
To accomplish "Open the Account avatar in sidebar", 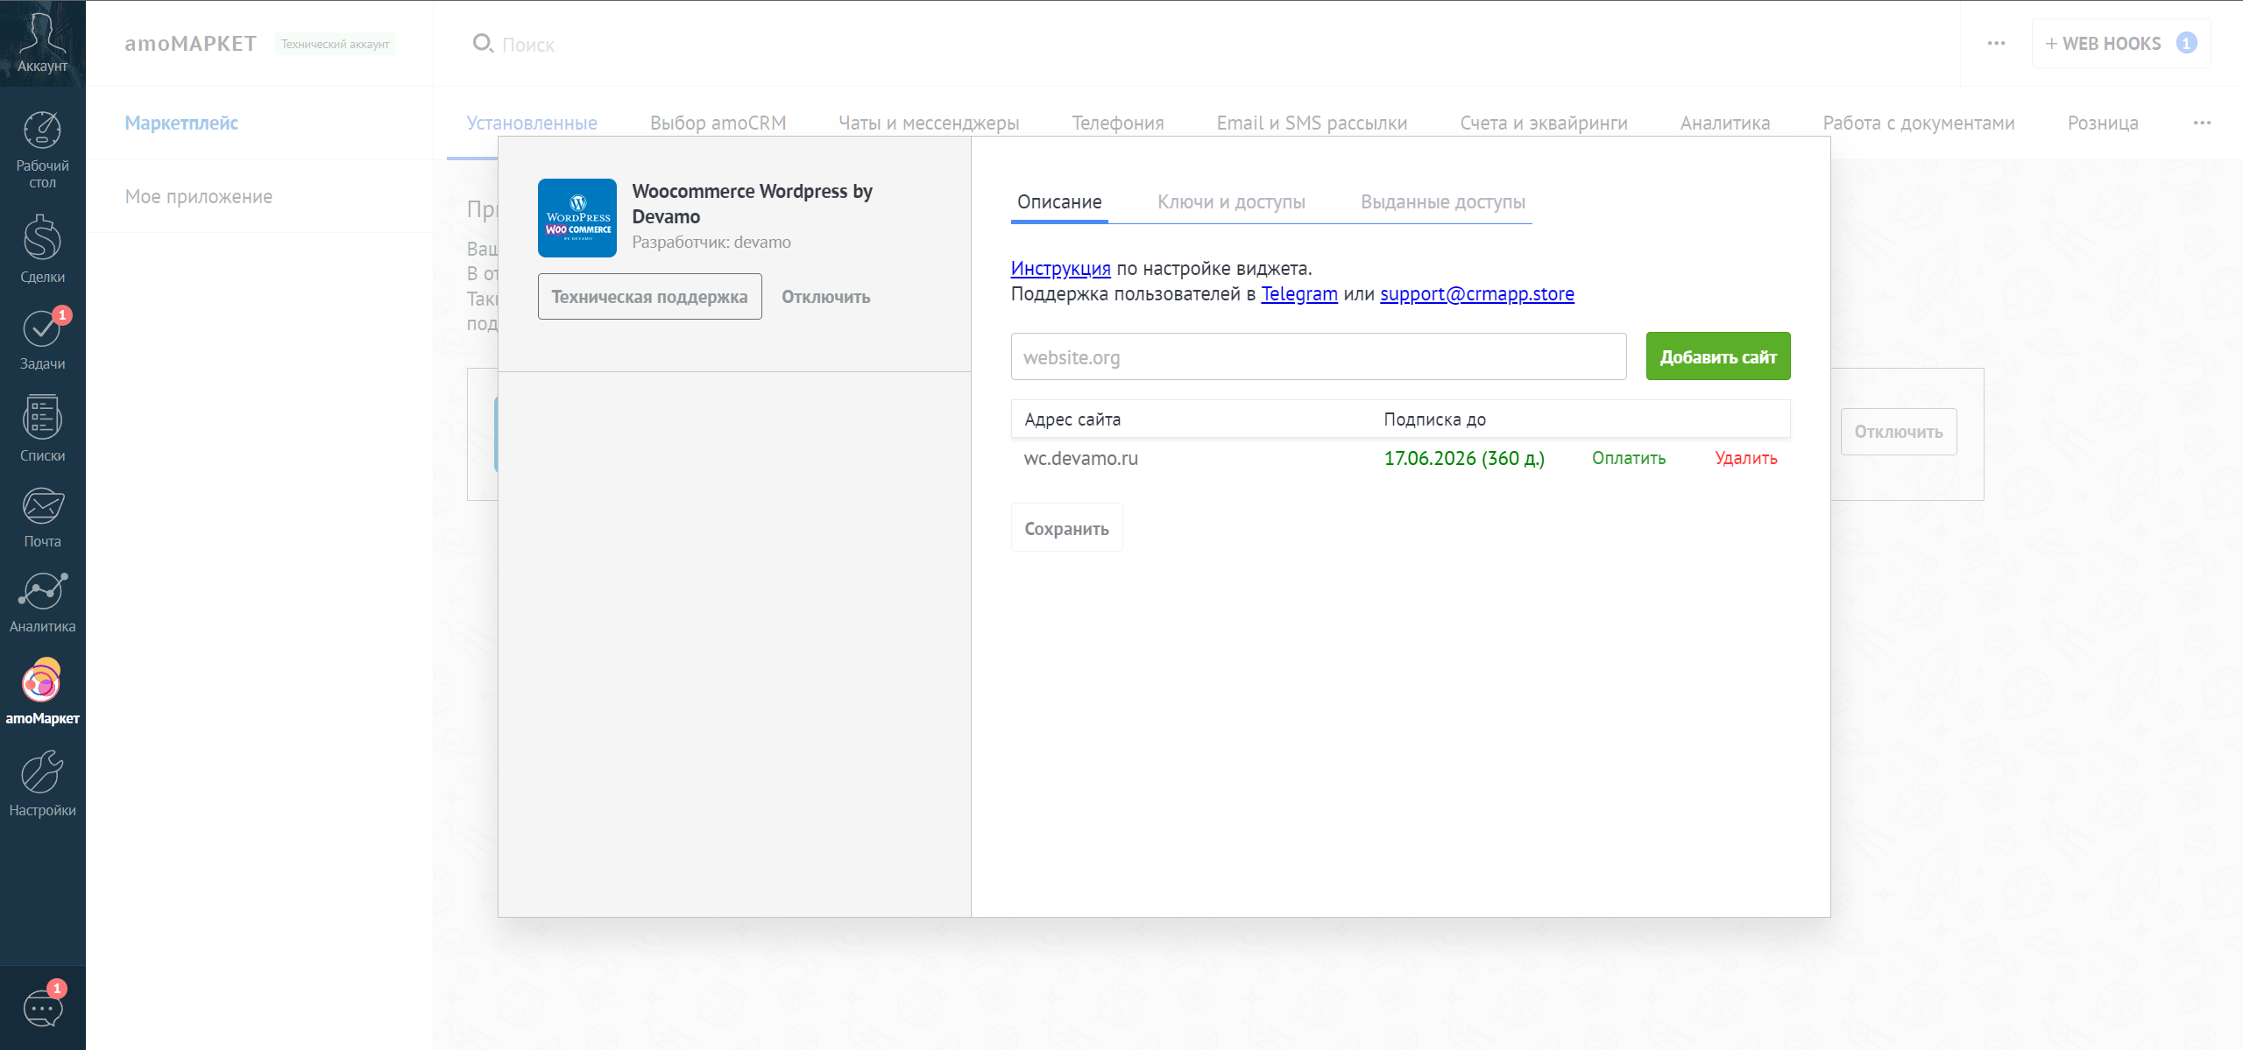I will (42, 42).
